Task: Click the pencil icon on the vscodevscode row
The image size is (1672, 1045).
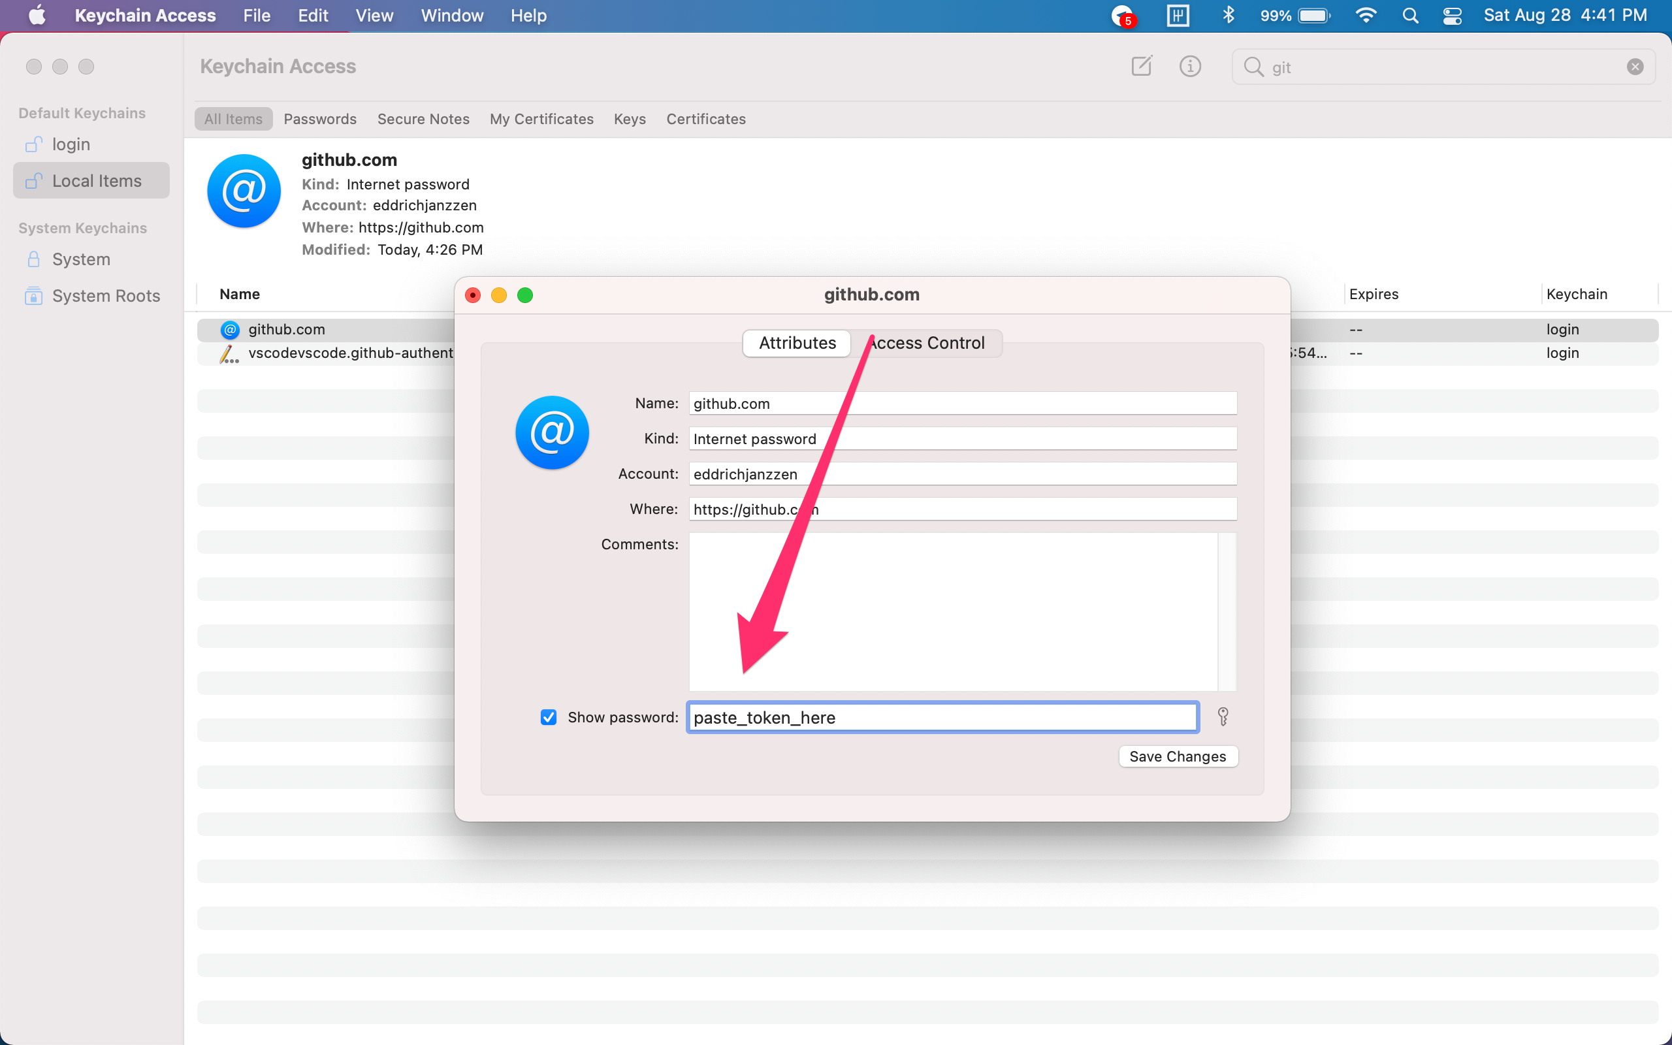Action: click(x=229, y=354)
